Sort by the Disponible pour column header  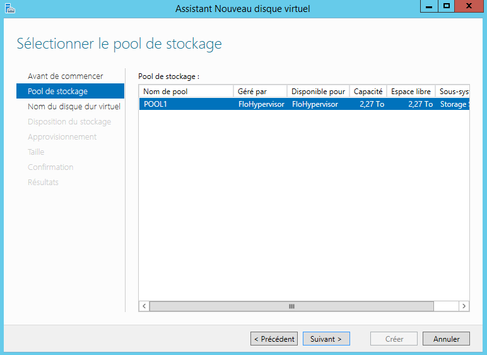click(319, 92)
